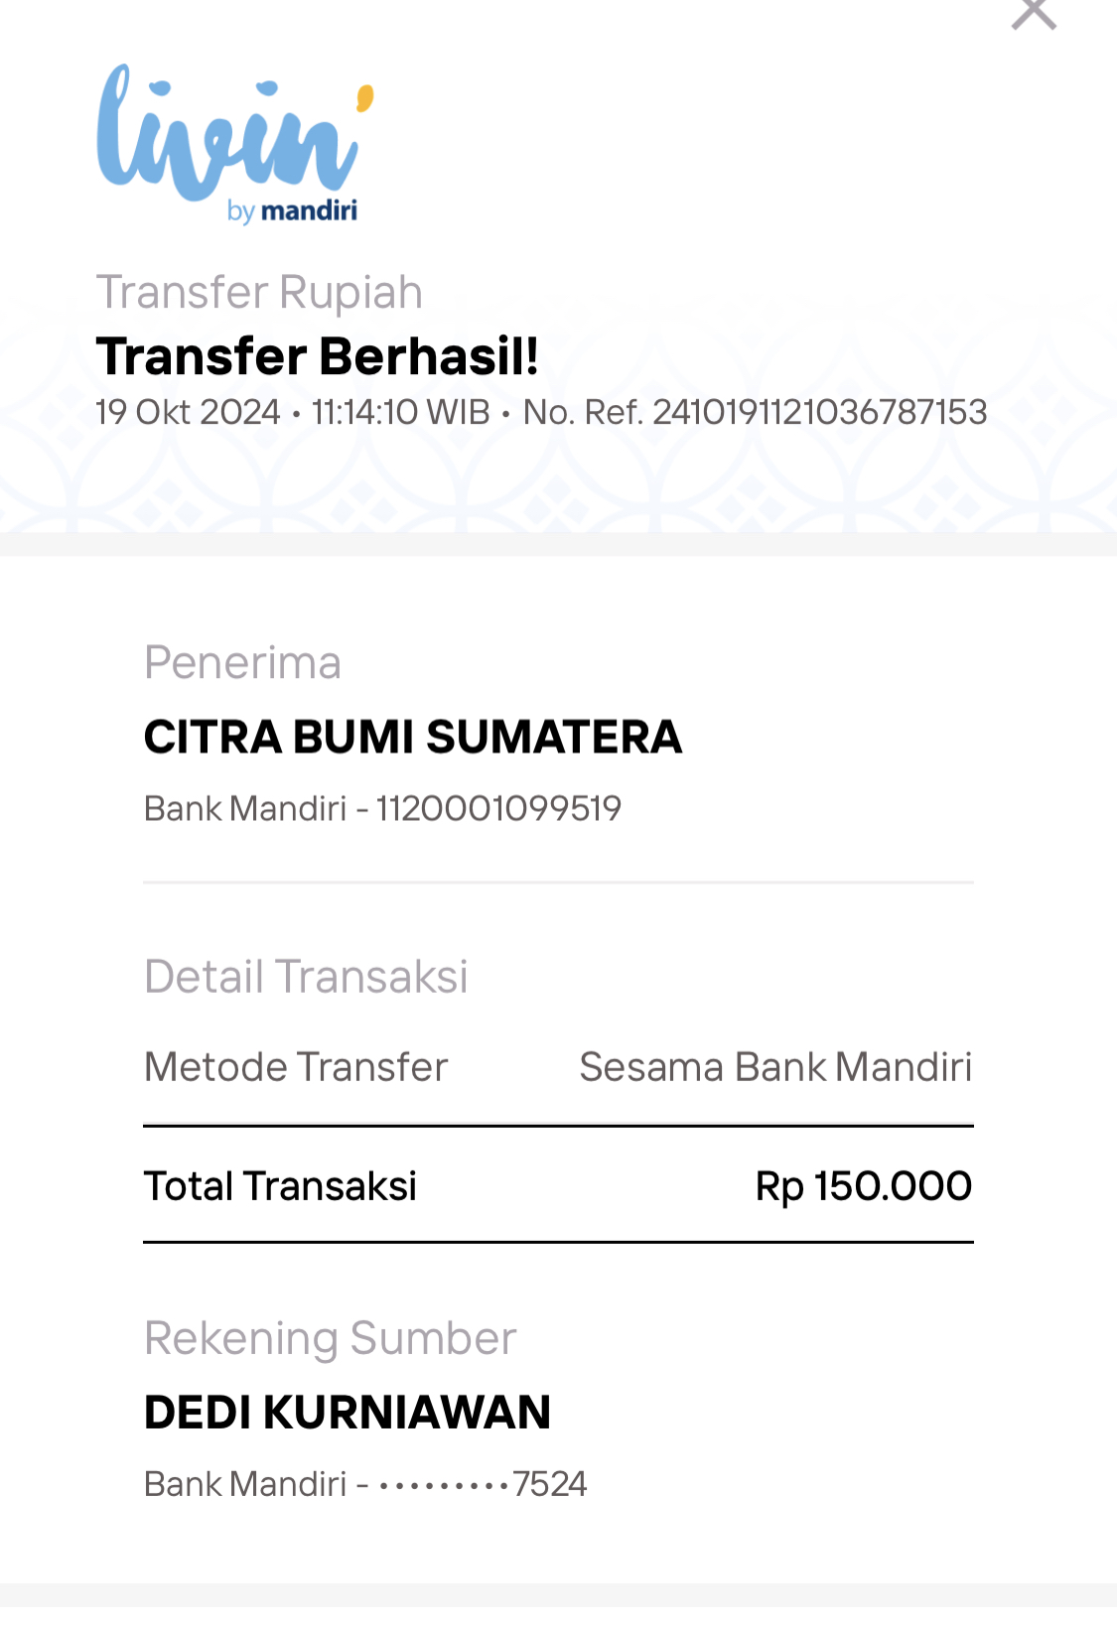Tap the Rp 150.000 amount
The width and height of the screenshot is (1117, 1629).
pyautogui.click(x=864, y=1186)
